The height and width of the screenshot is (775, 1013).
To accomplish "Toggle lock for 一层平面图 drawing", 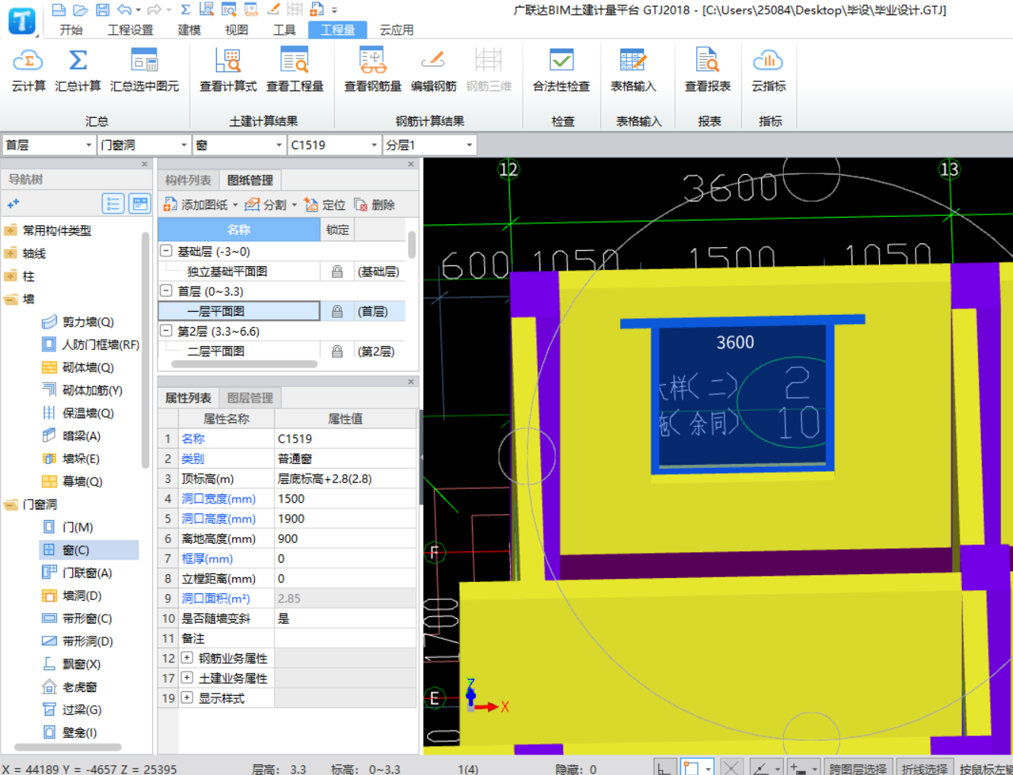I will tap(336, 311).
